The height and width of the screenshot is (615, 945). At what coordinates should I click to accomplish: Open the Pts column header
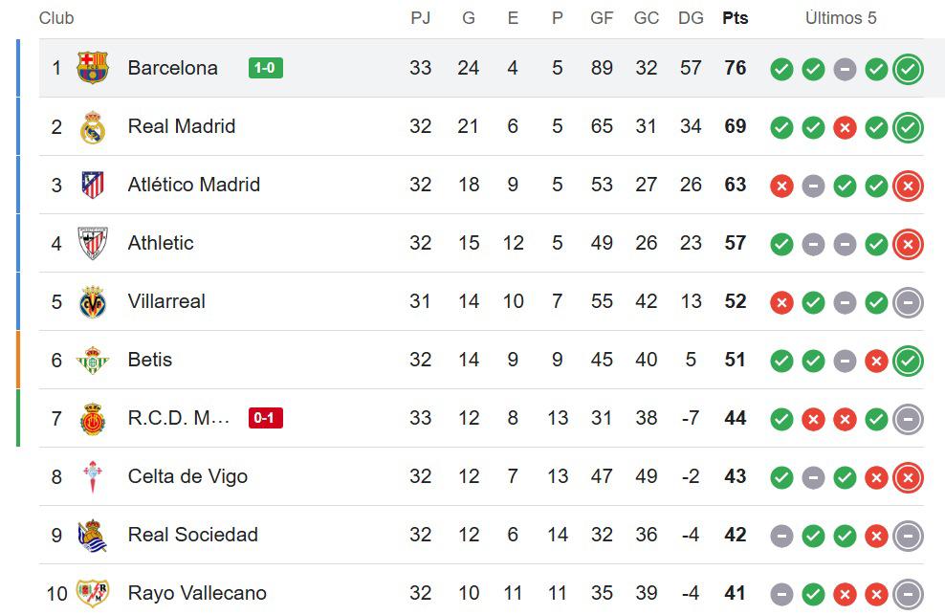click(x=734, y=18)
